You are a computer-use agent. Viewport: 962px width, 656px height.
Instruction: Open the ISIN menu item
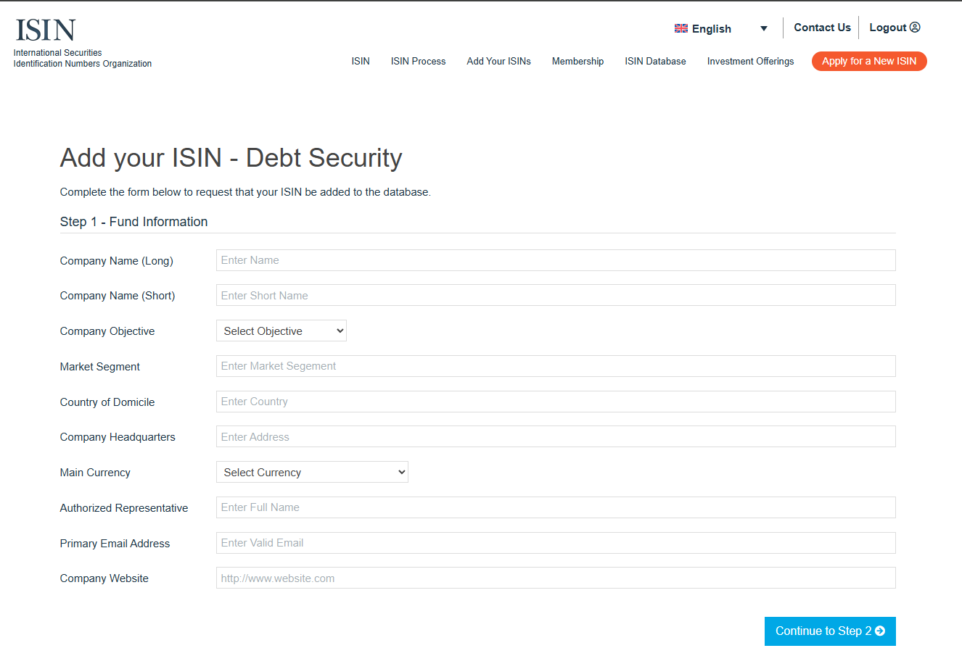tap(361, 62)
